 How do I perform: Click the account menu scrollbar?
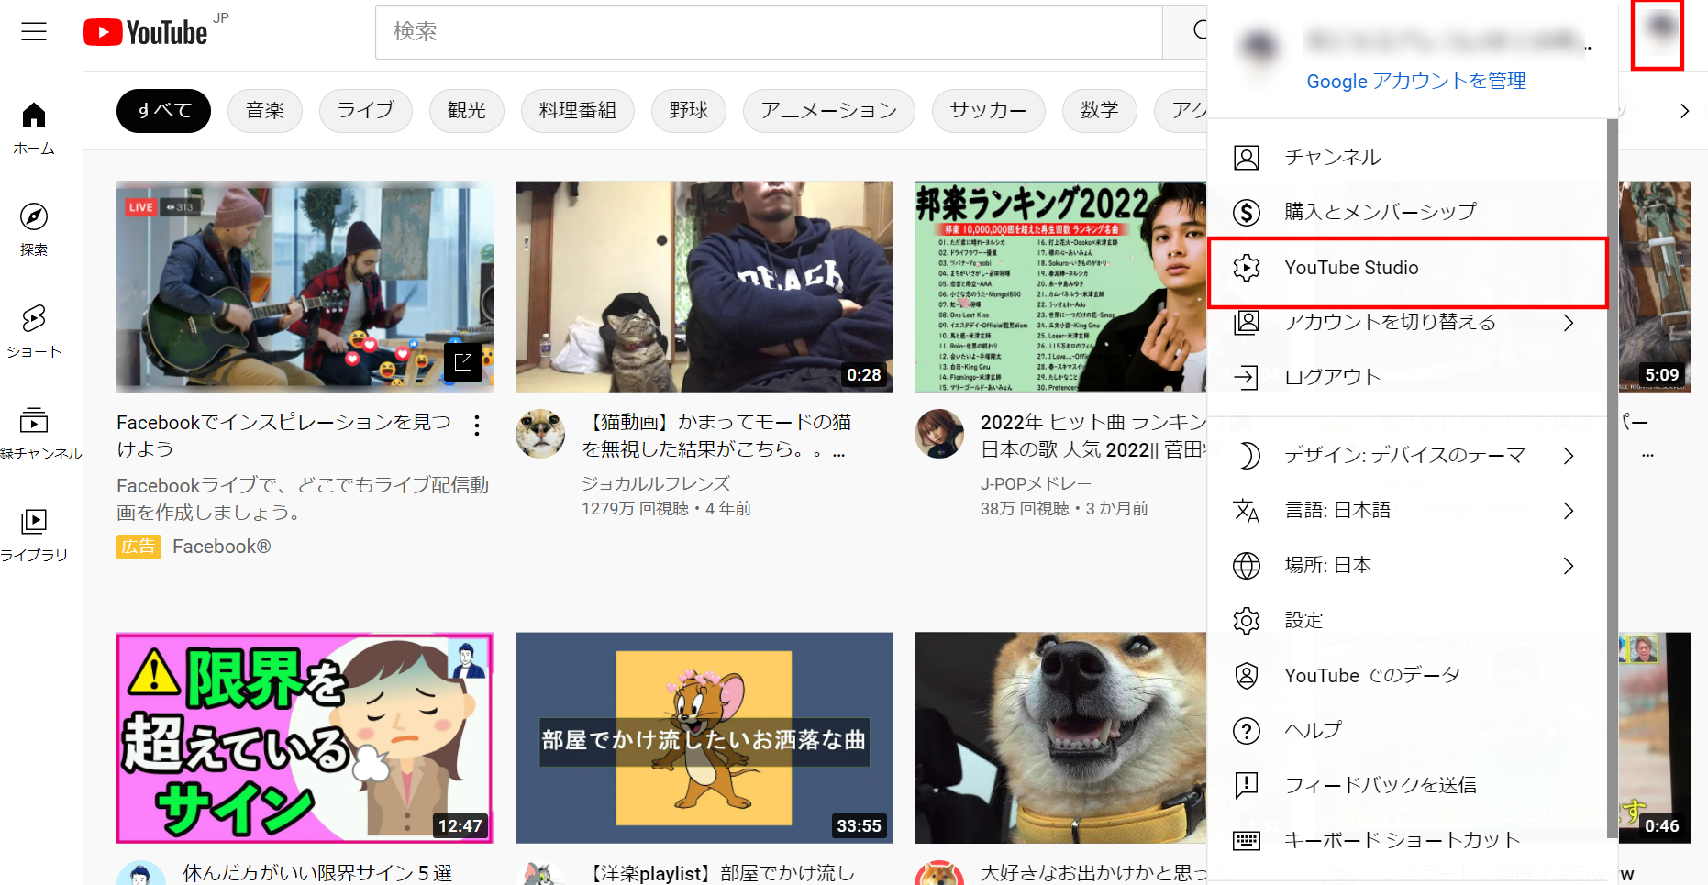(1613, 479)
